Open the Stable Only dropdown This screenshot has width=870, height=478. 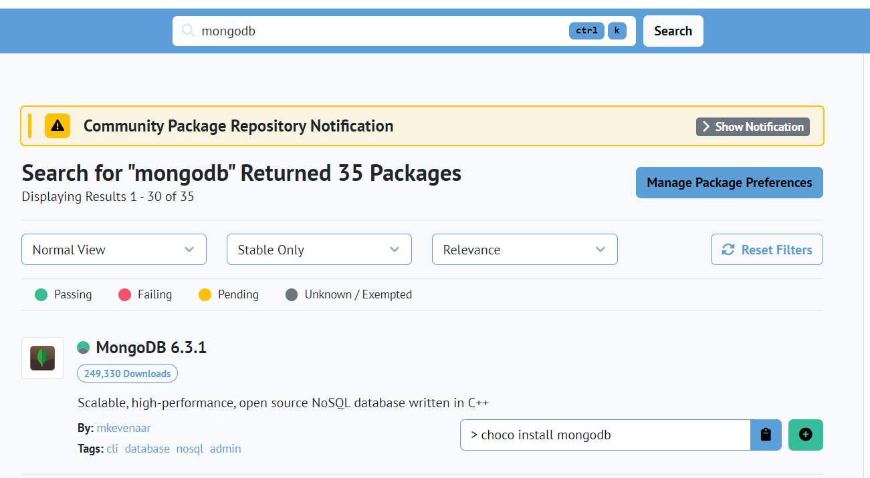coord(319,250)
